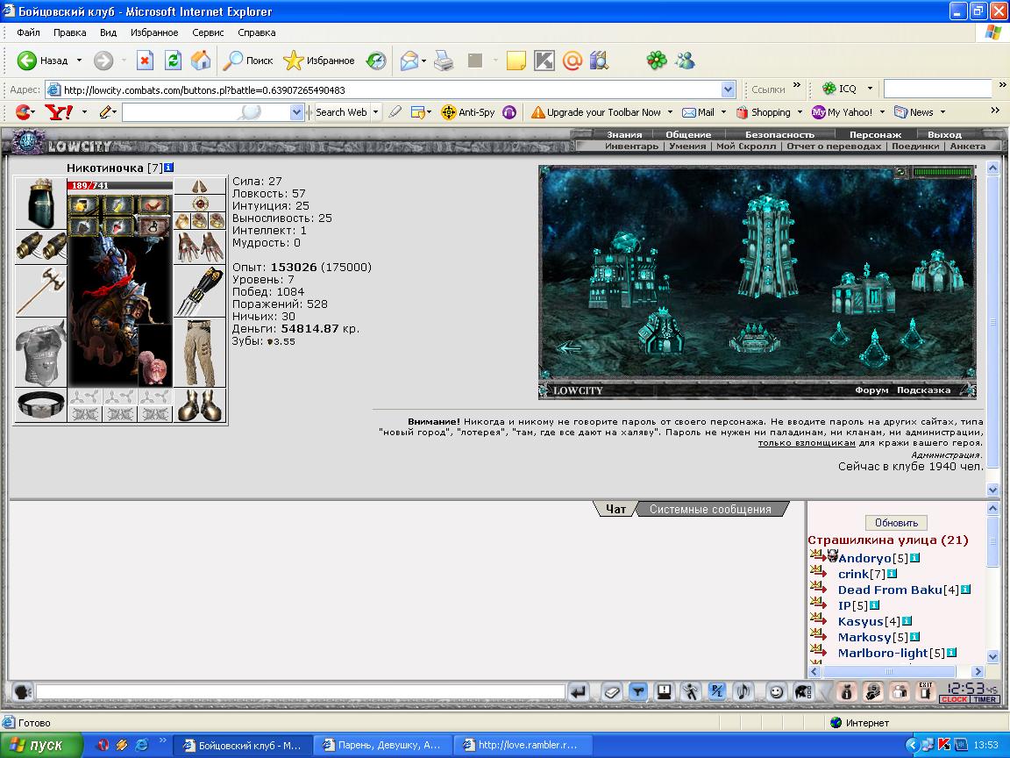This screenshot has width=1010, height=758.
Task: Open the Поединки link
Action: pyautogui.click(x=915, y=147)
